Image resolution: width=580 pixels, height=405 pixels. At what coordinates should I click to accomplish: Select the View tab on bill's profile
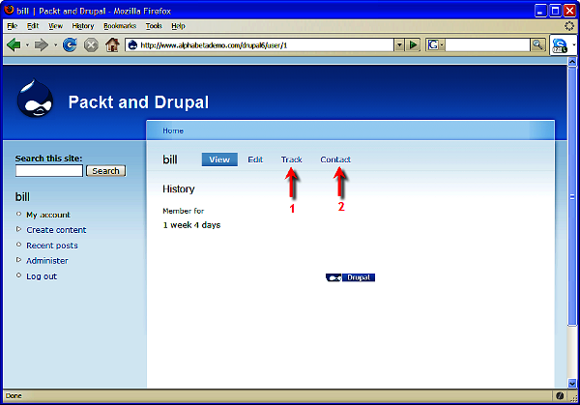[x=219, y=159]
